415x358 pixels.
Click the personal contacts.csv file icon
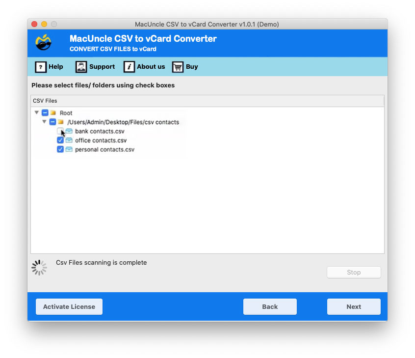point(69,149)
